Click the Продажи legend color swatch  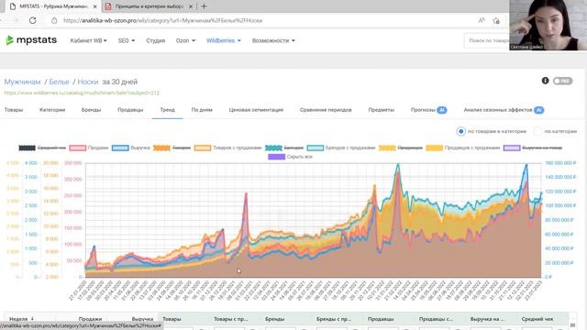(x=77, y=148)
